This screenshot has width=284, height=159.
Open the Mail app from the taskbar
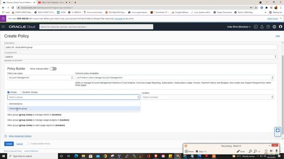[98, 156]
